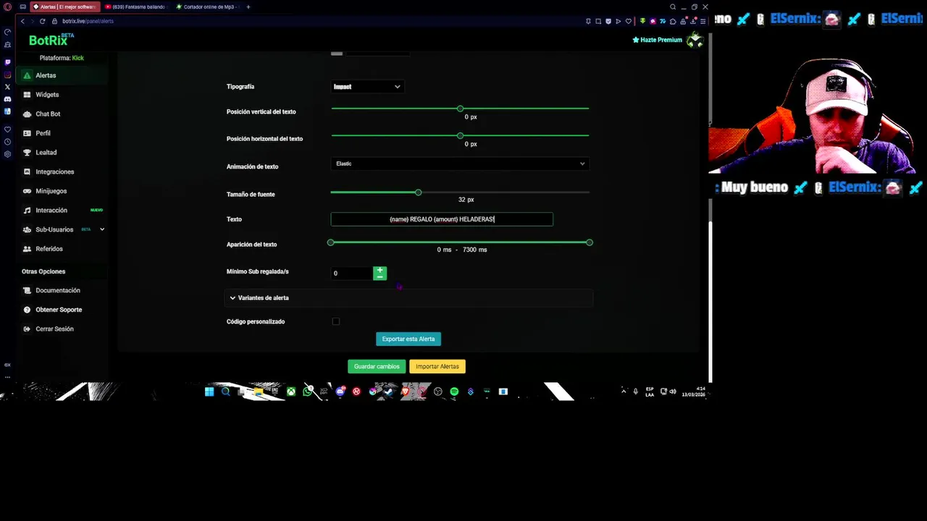
Task: Click the taskbar clock and date
Action: pos(694,391)
